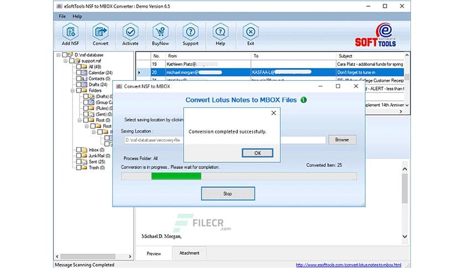Click the support.nsf database icon
Screen dimensions: 463x268
(78, 61)
